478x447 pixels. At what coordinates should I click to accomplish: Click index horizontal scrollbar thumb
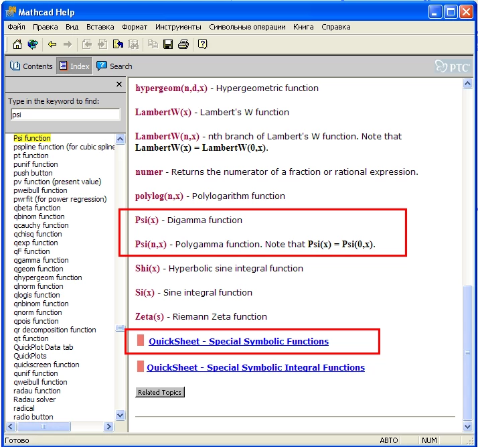(44, 426)
